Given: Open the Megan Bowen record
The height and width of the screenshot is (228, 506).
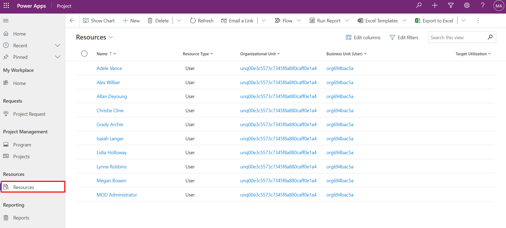Looking at the screenshot, I should (111, 181).
